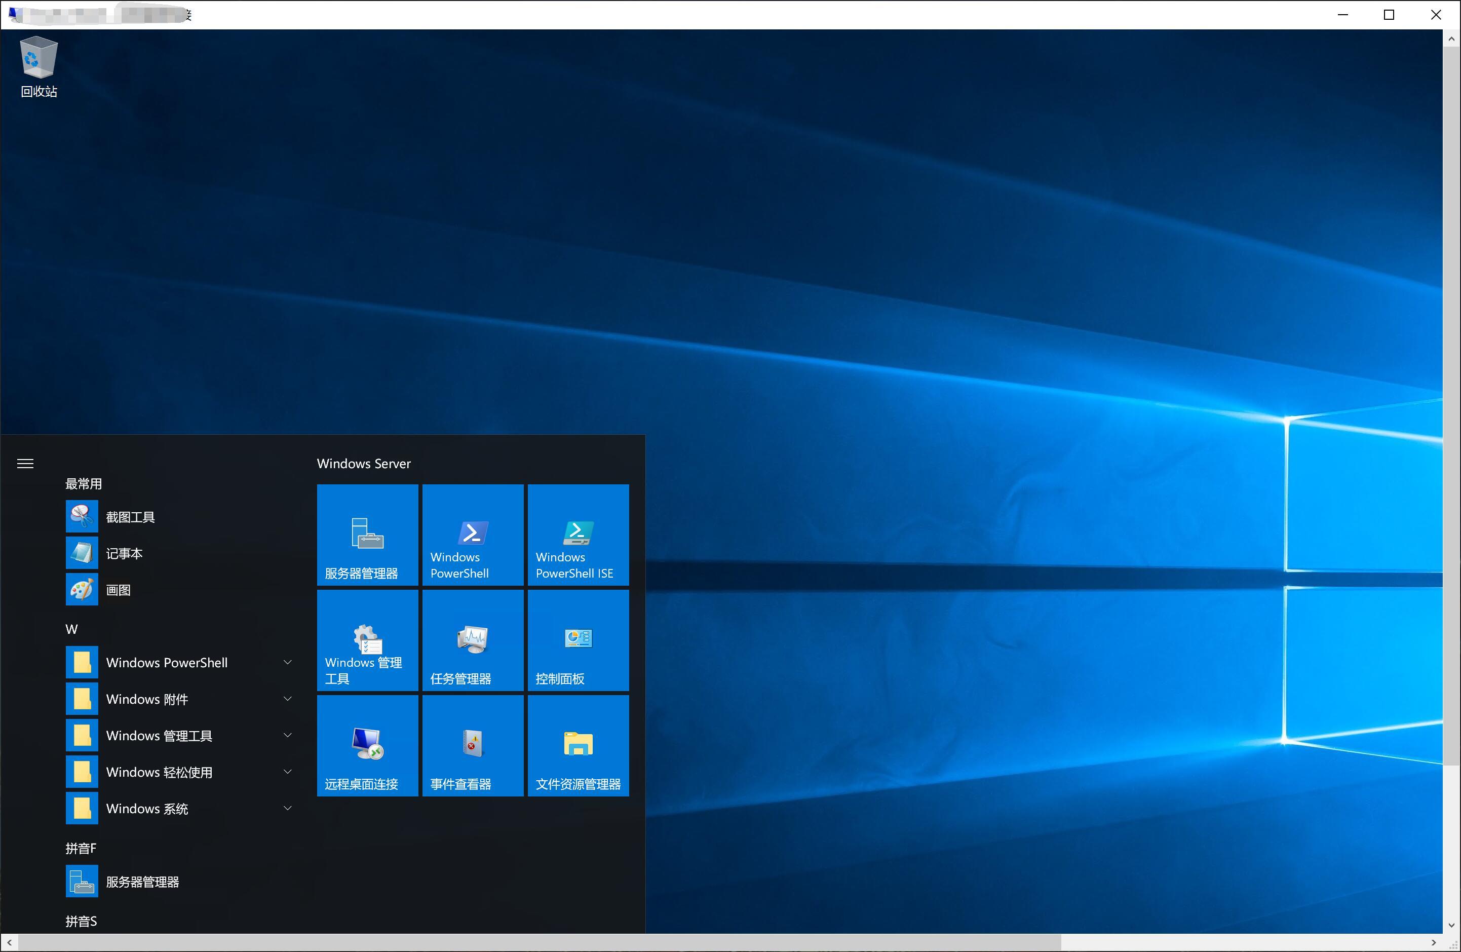Expand the Windows PowerShell folder chevron
The image size is (1461, 952).
[287, 662]
